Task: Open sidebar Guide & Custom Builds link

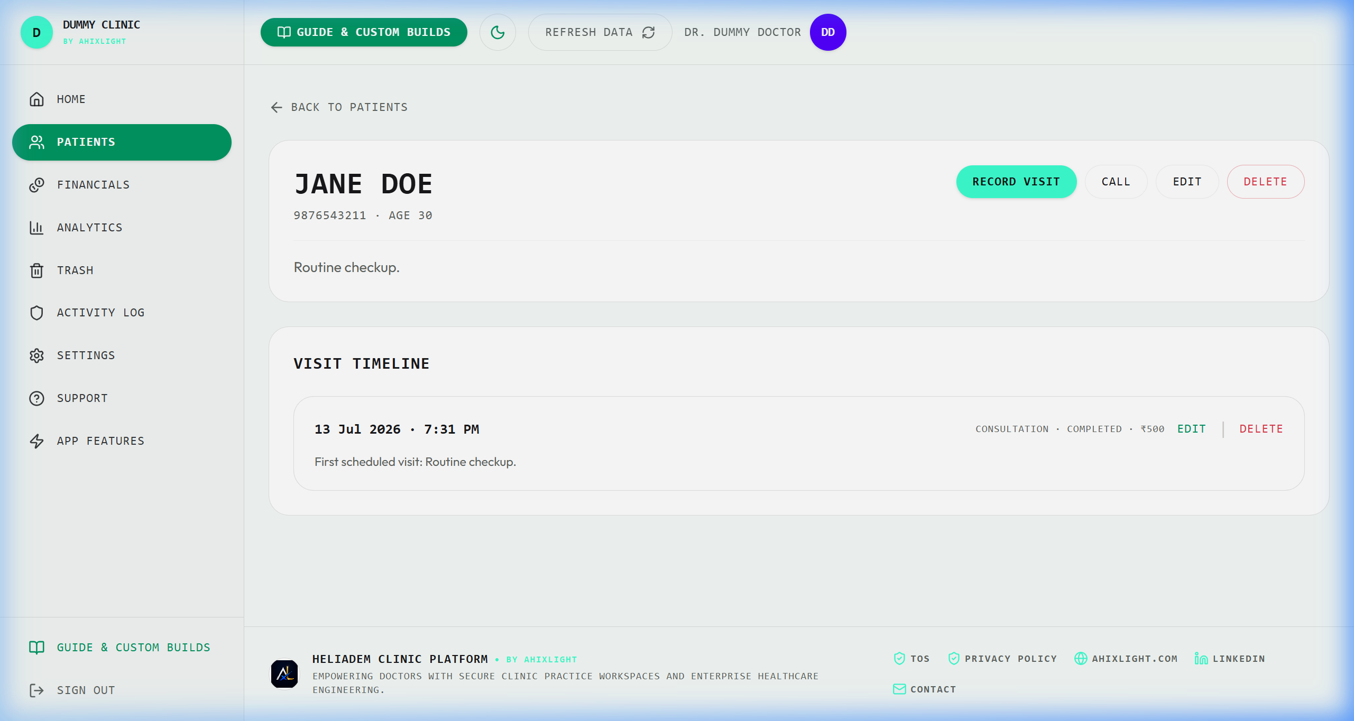Action: 122,648
